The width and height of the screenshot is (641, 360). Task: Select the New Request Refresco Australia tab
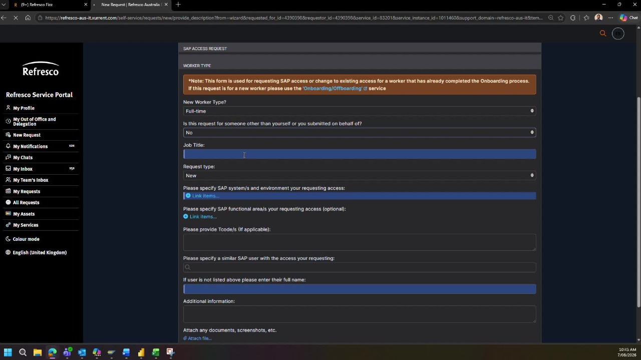130,5
